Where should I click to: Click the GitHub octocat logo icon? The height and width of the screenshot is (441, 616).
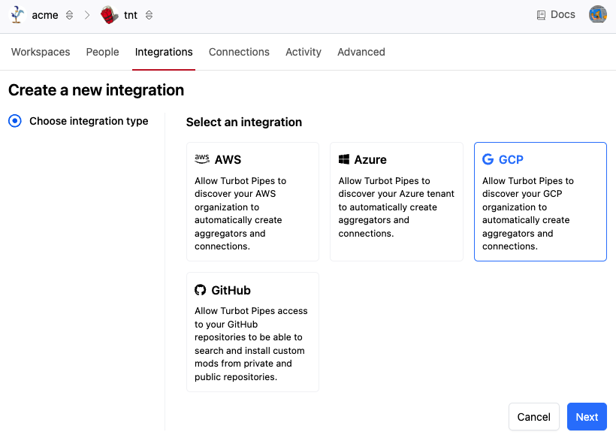(201, 290)
